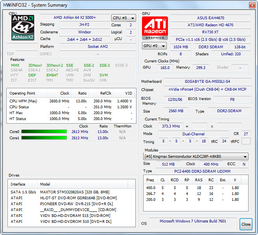The width and height of the screenshot is (258, 235).
Task: Click the JH-F2 stepping field
Action: pyautogui.click(x=85, y=25)
